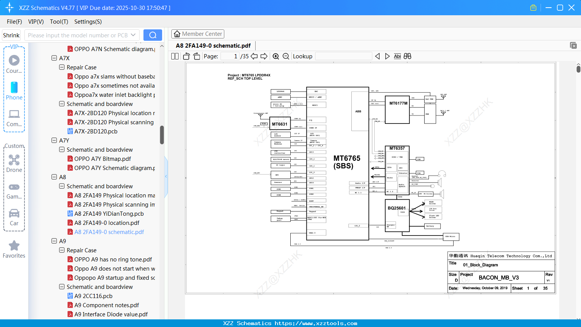Zoom out of the schematic
Image resolution: width=581 pixels, height=327 pixels.
click(x=285, y=56)
